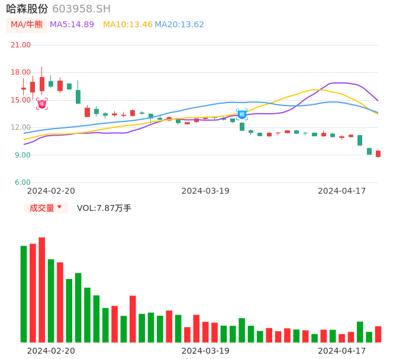
Task: Select the MA/牛熊 indicator button
Action: click(x=27, y=24)
